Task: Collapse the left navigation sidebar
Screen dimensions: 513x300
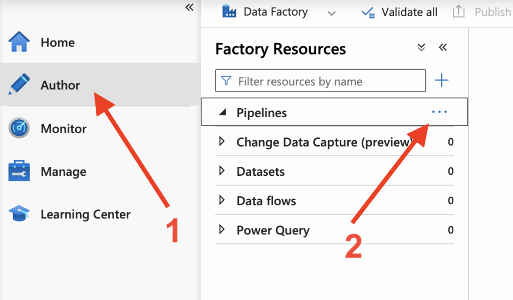Action: 189,7
